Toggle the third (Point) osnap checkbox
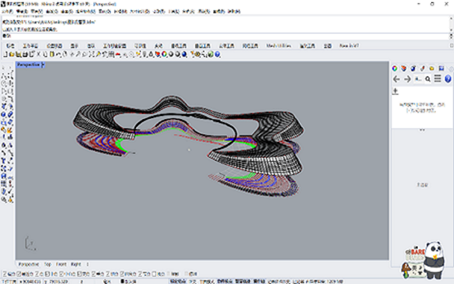 [x=37, y=274]
